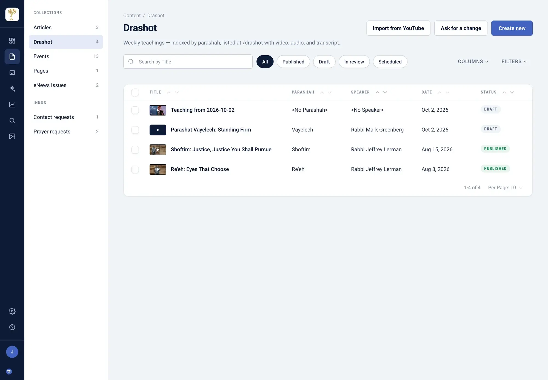Expand the Columns dropdown

(473, 62)
